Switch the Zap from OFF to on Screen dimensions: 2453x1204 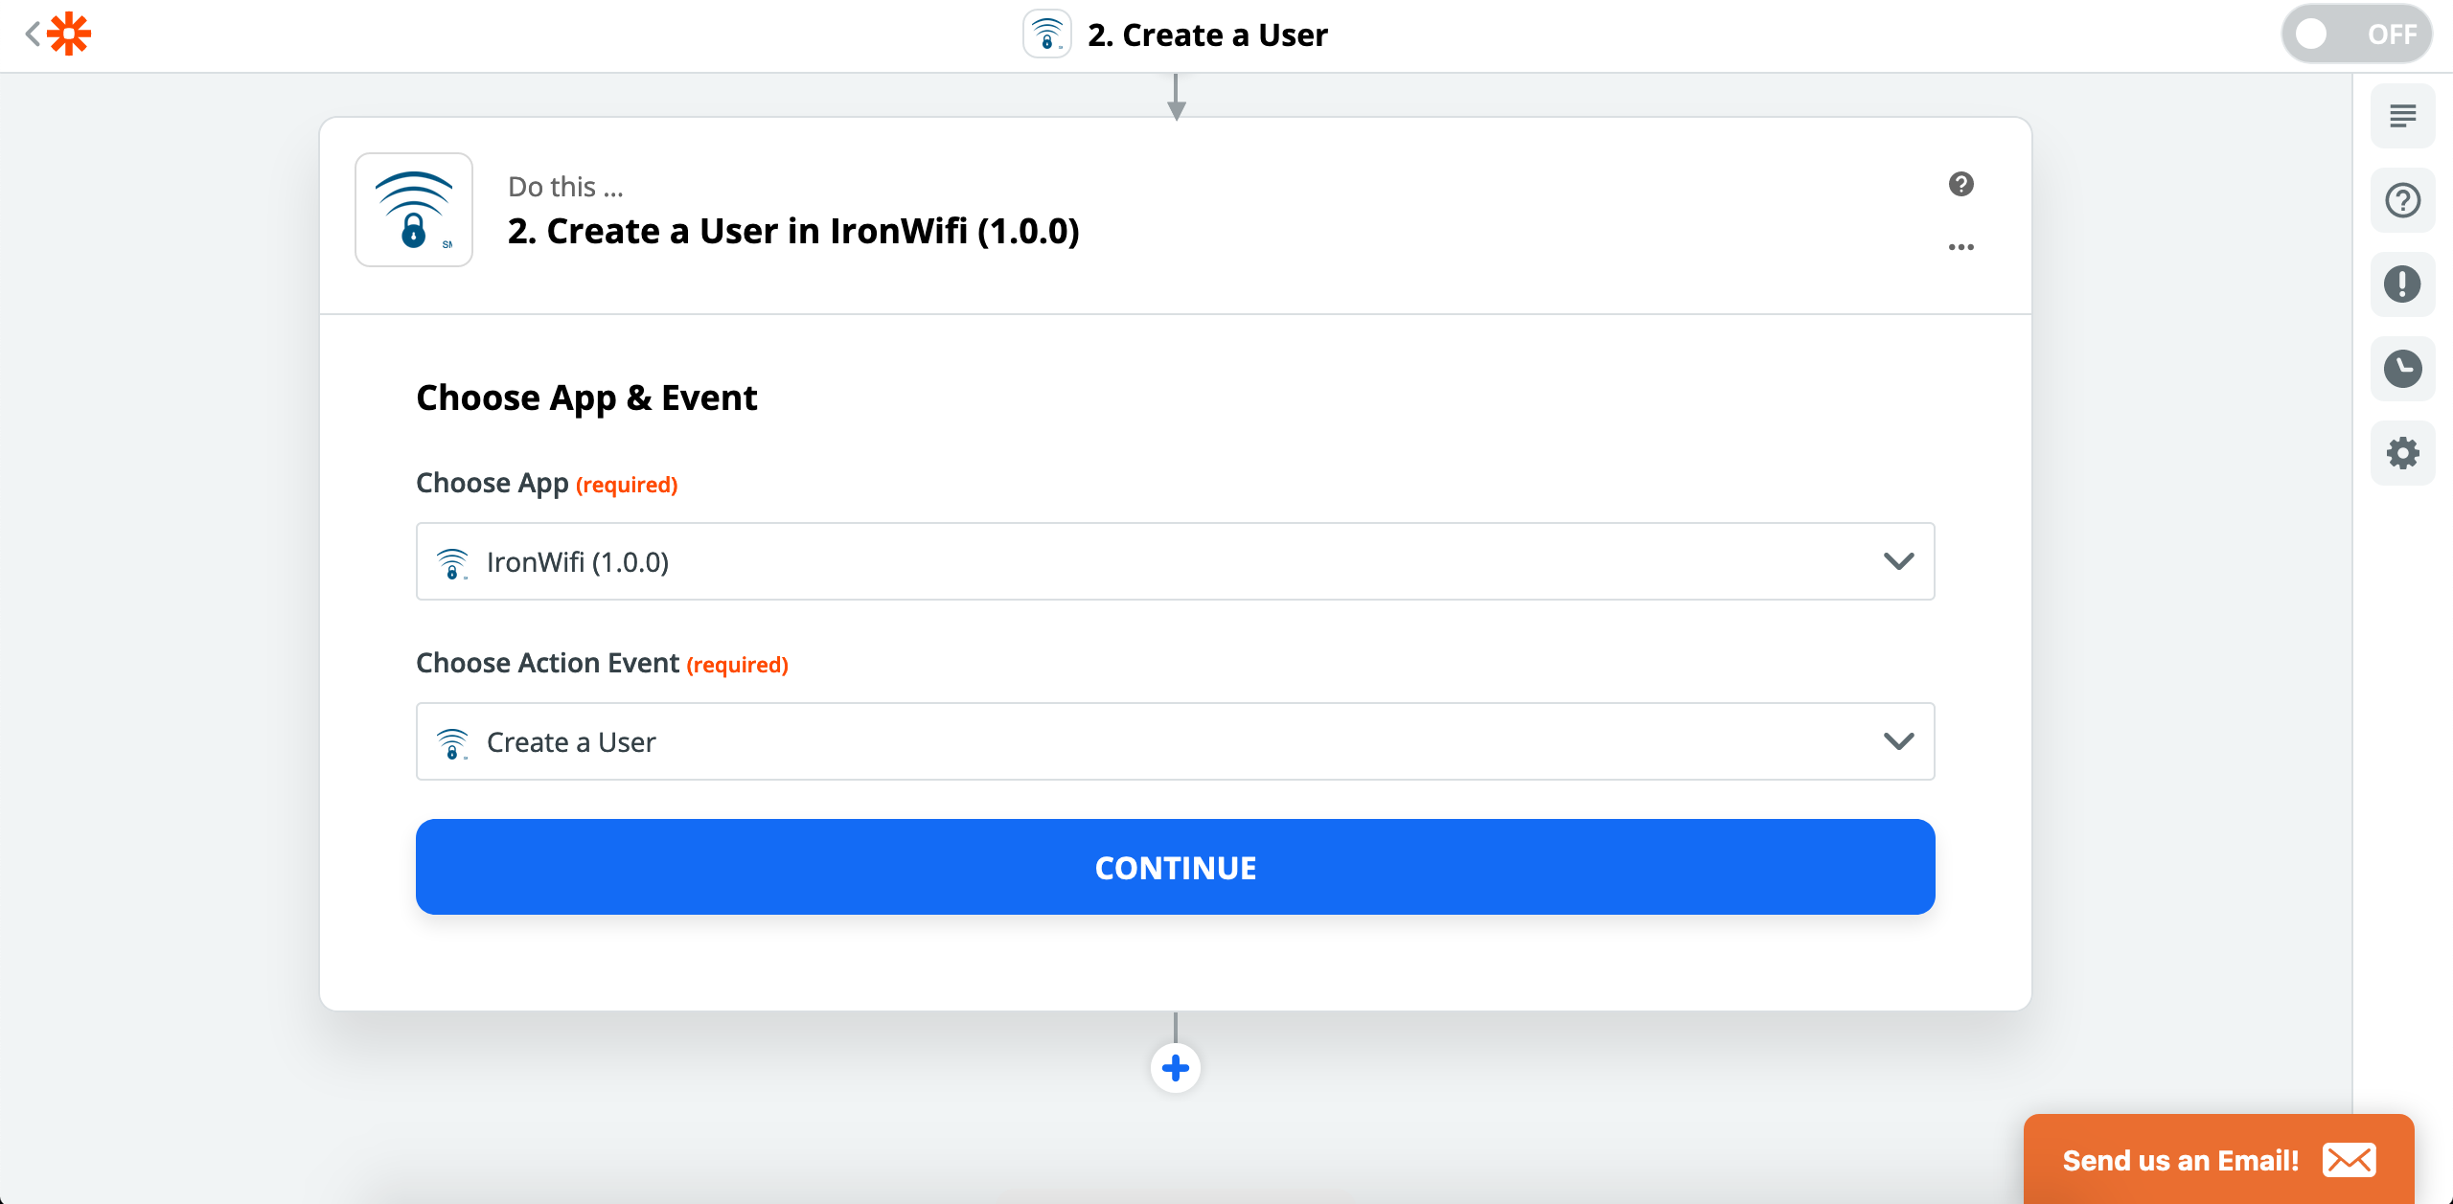pos(2356,34)
